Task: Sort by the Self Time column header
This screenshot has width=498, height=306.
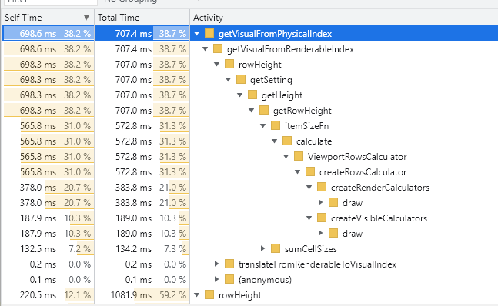Action: click(48, 18)
